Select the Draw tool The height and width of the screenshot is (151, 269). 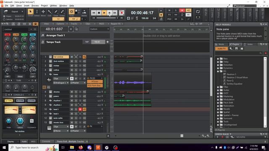pos(56,12)
